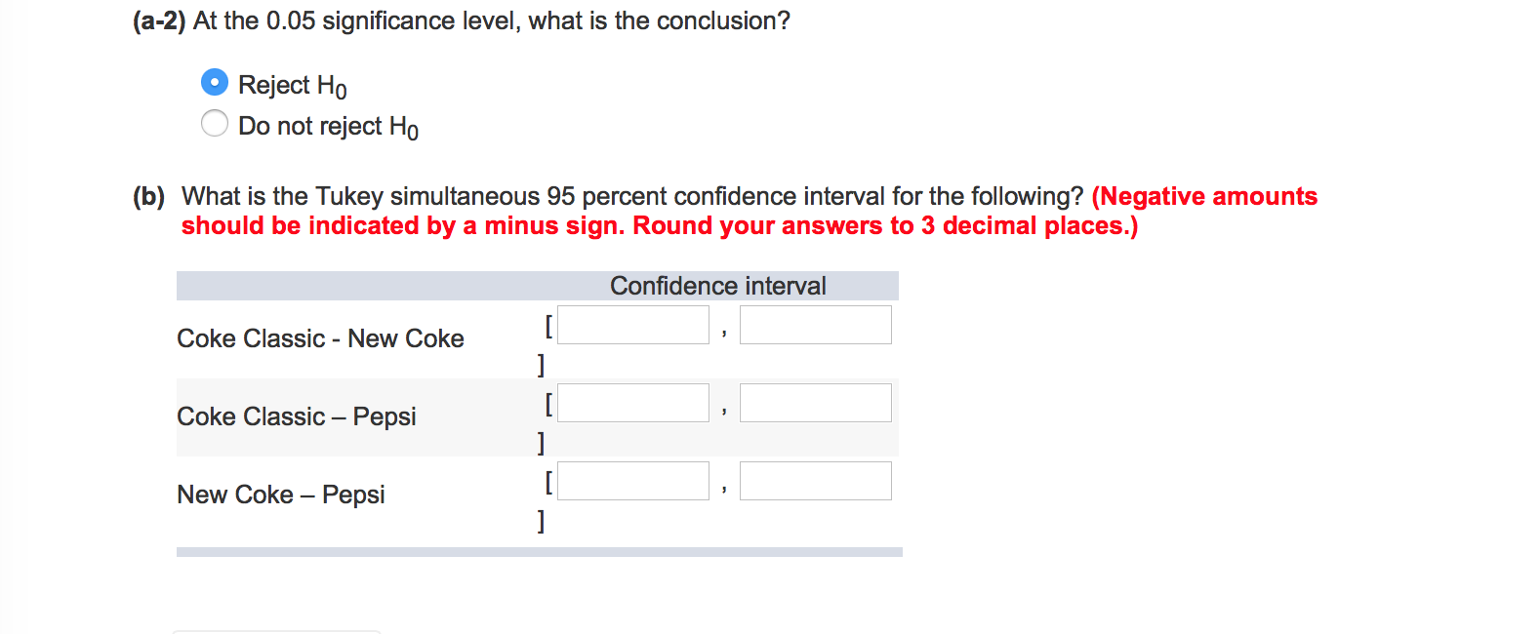The image size is (1540, 634).
Task: Click upper bound field for Coke Classic - New Coke
Action: pos(815,325)
